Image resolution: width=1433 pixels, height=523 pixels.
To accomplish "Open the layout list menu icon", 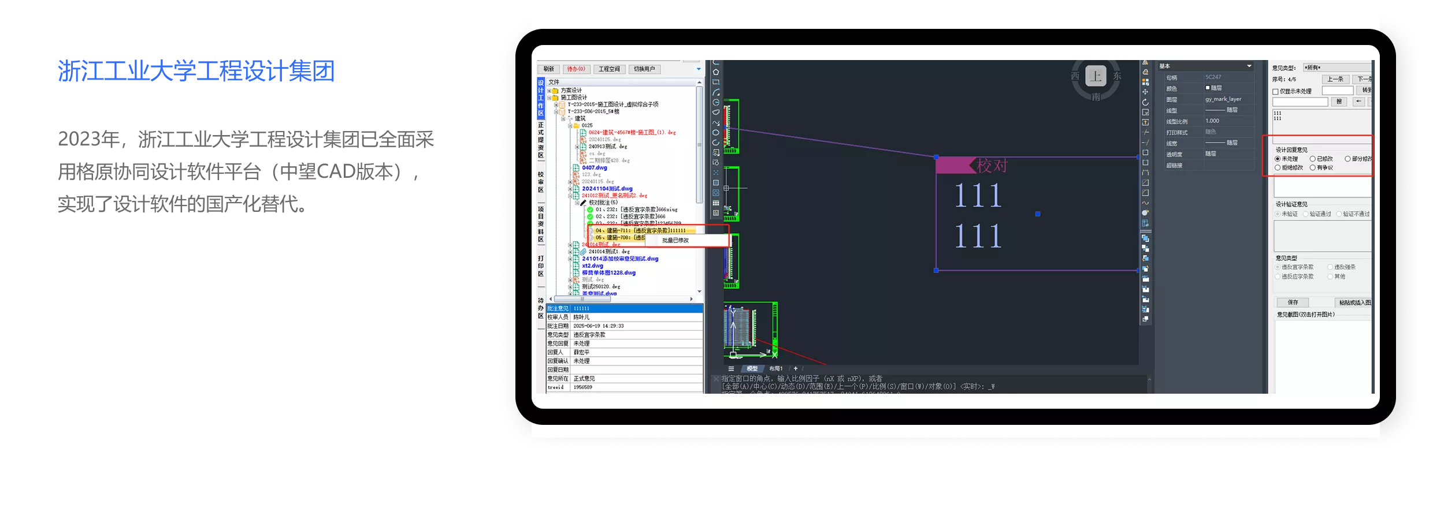I will tap(731, 368).
